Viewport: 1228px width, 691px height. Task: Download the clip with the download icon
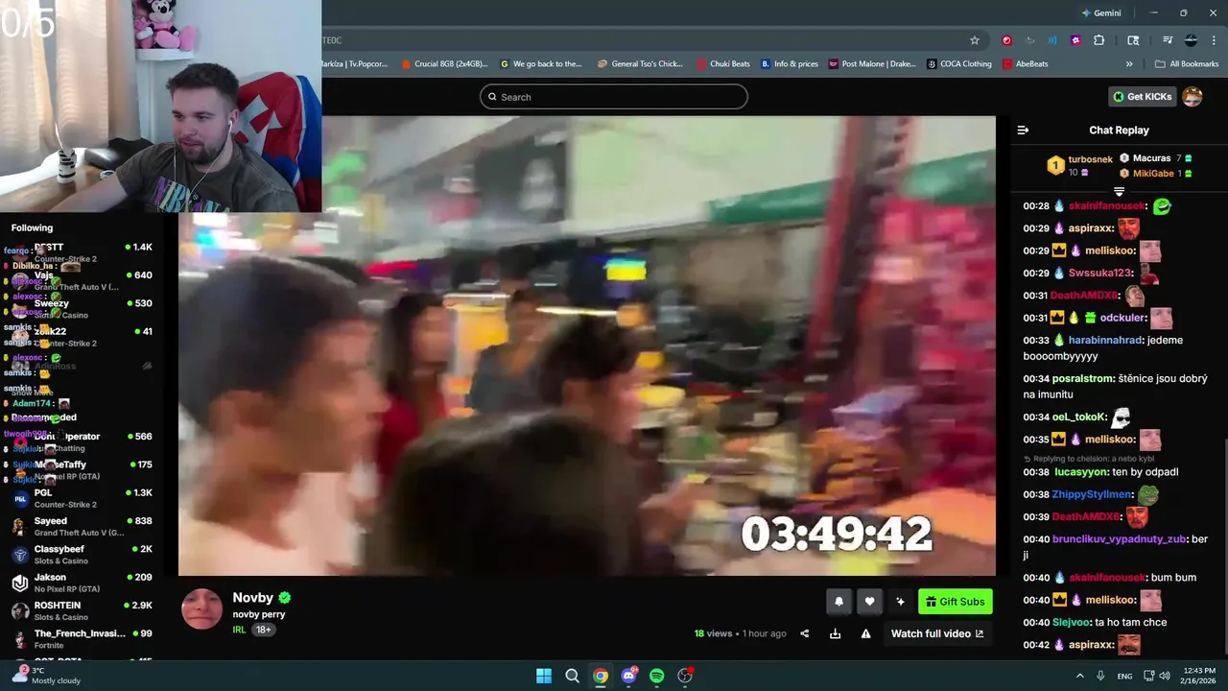point(835,633)
